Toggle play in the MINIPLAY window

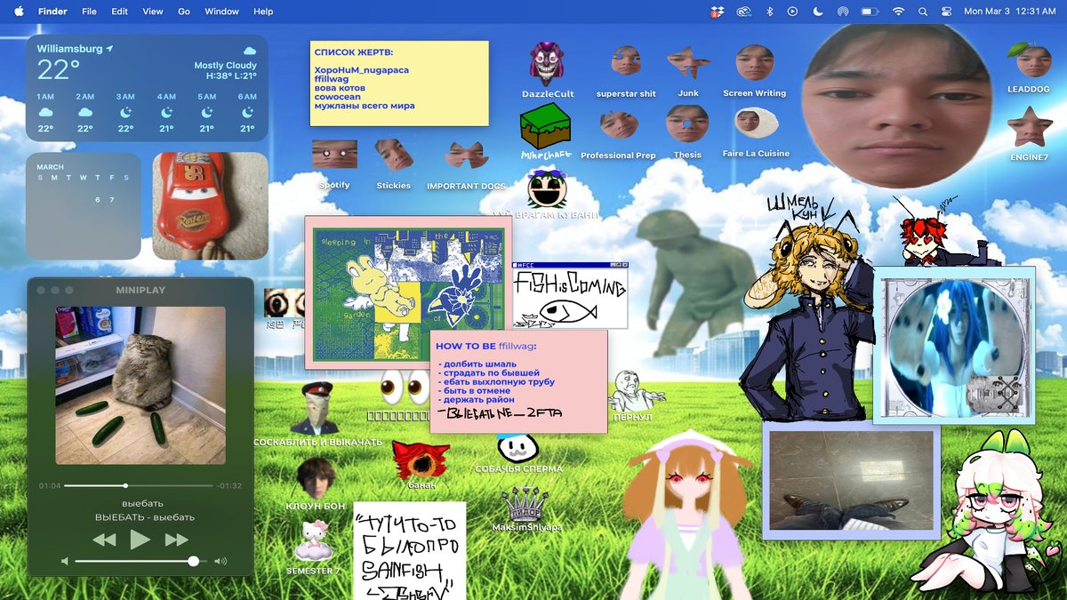pos(140,540)
